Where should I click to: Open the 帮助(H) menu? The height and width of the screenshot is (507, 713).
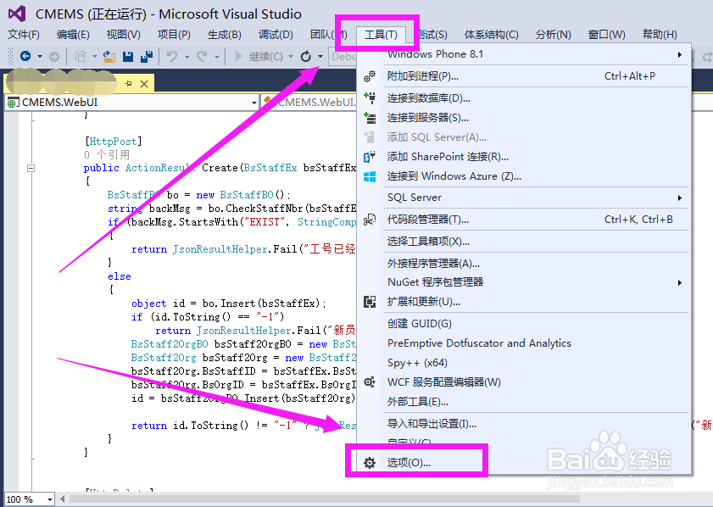[660, 35]
